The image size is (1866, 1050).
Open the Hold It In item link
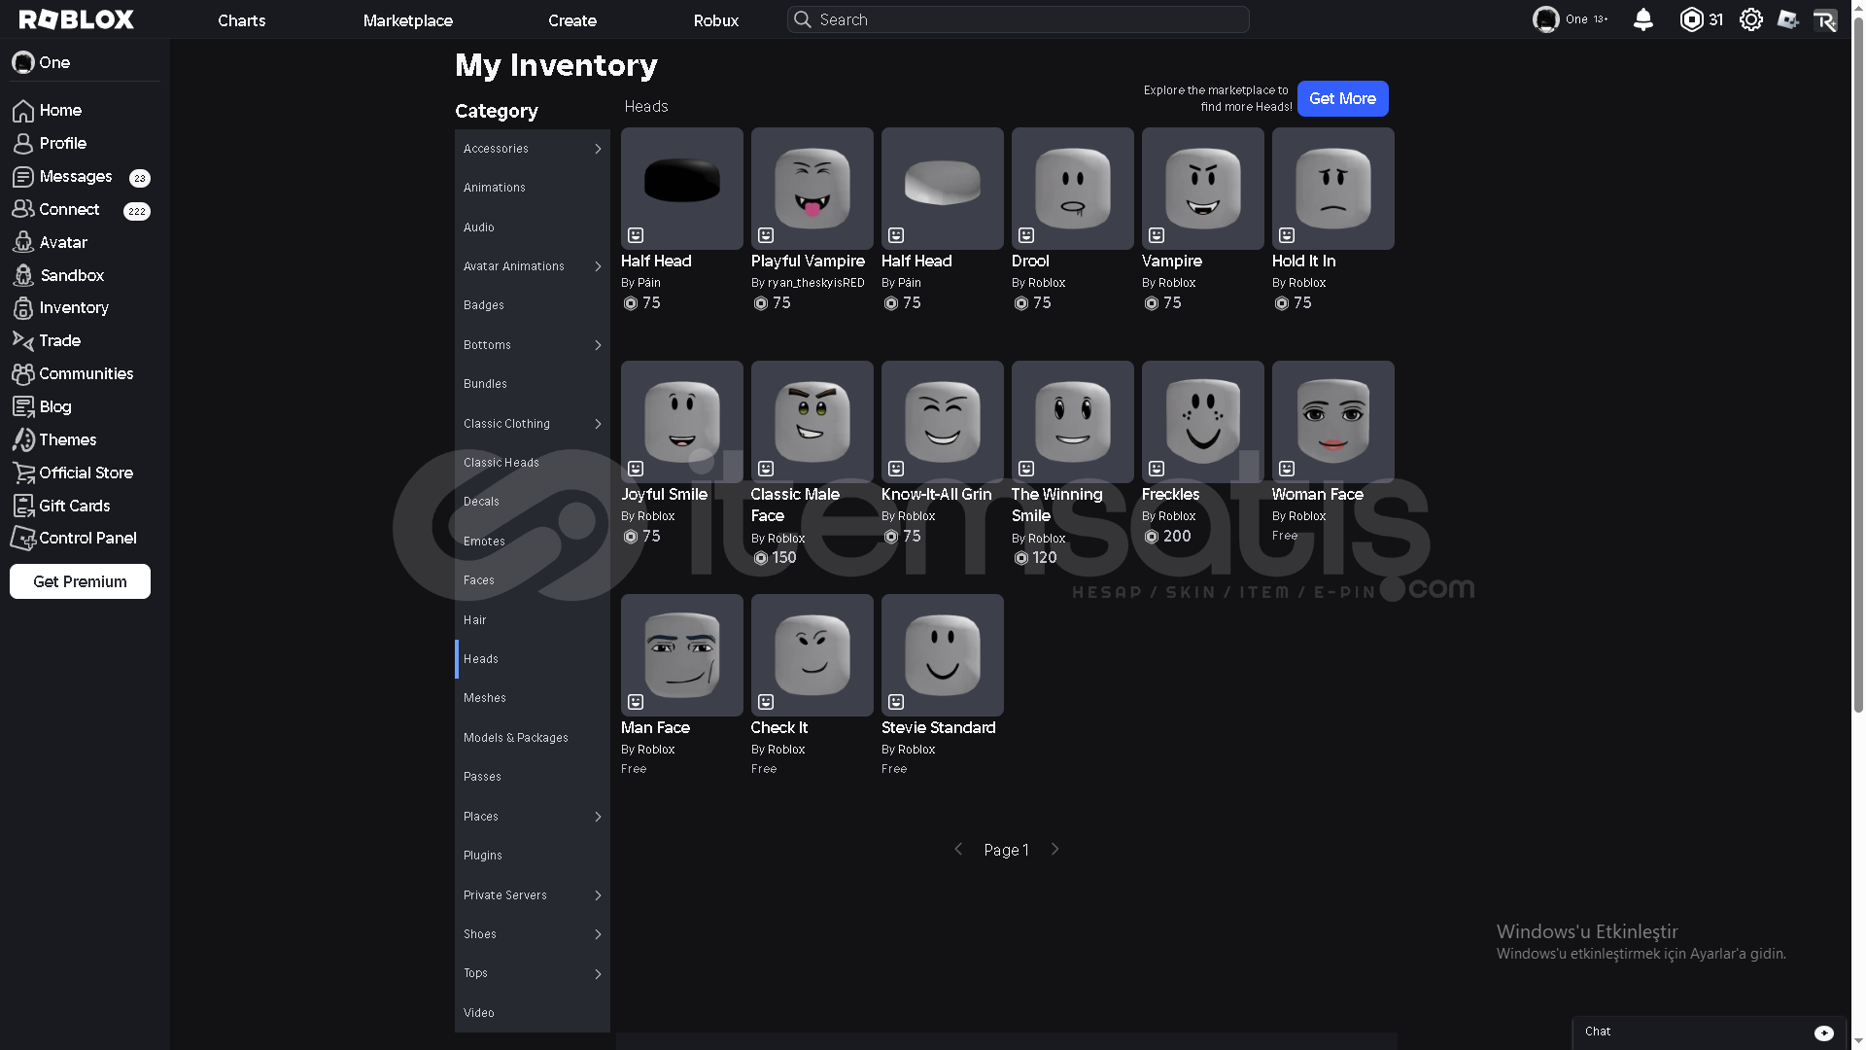[x=1303, y=262]
